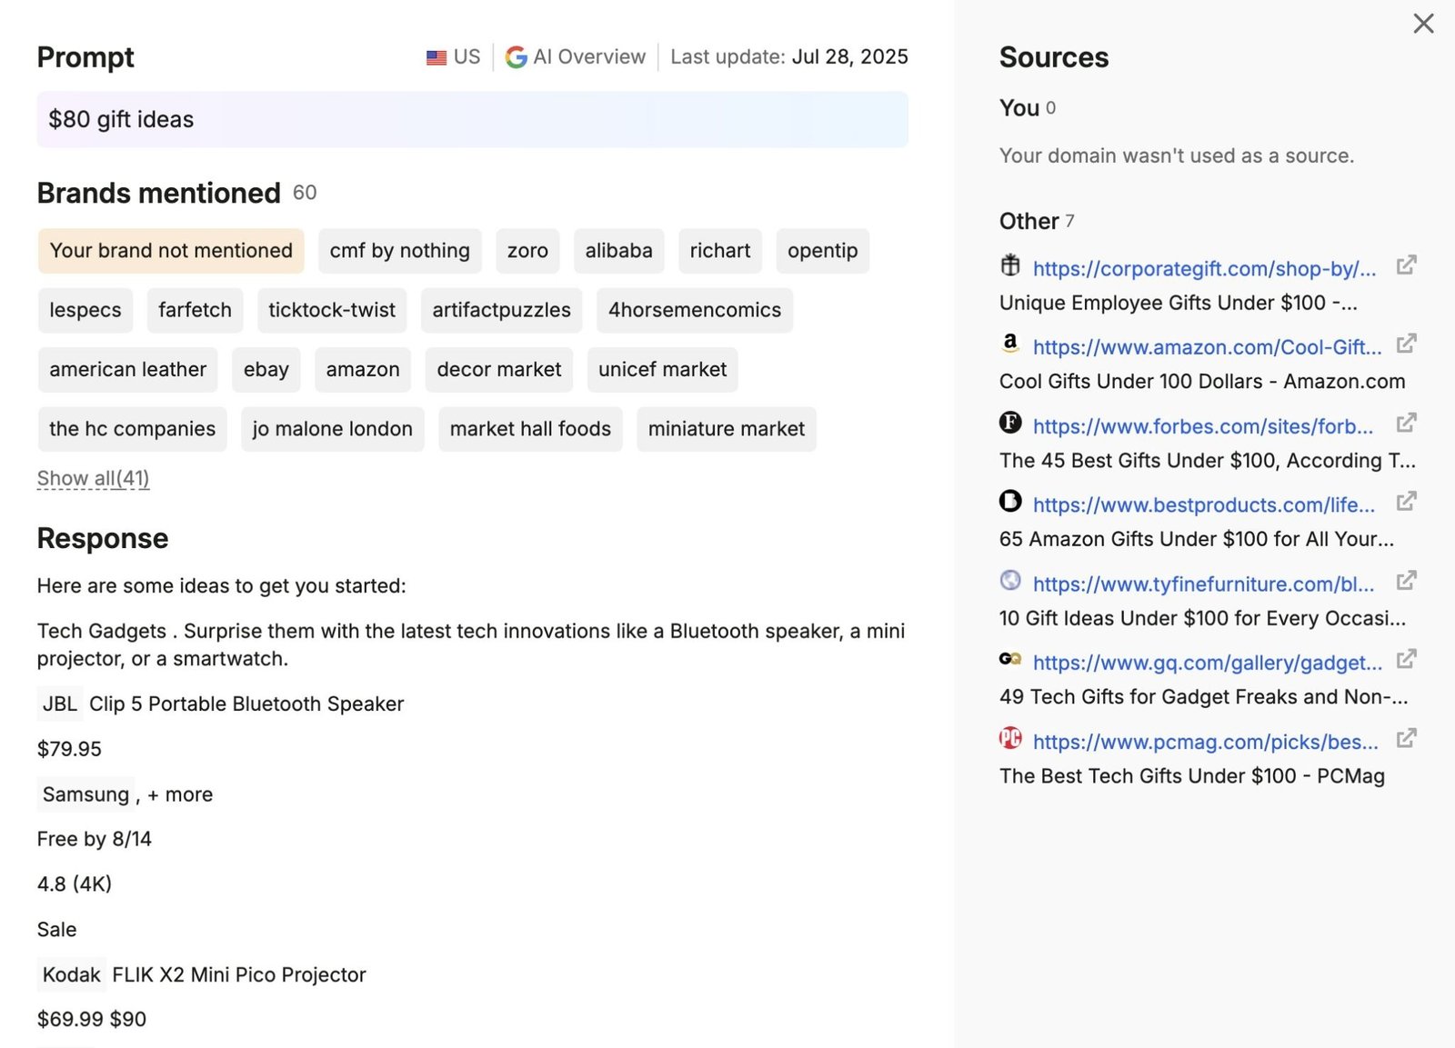
Task: Click '10 Gift Ideas Under $100' title
Action: 1202,618
